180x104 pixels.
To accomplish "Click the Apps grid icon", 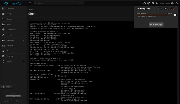I will (3, 51).
